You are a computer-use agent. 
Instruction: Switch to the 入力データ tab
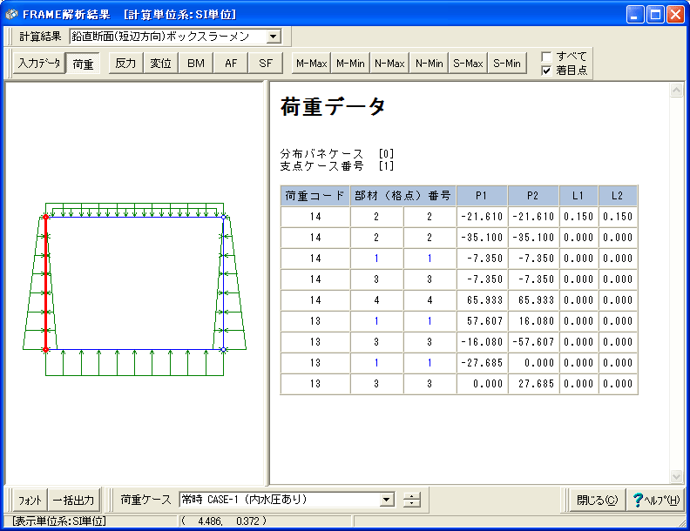tap(38, 64)
